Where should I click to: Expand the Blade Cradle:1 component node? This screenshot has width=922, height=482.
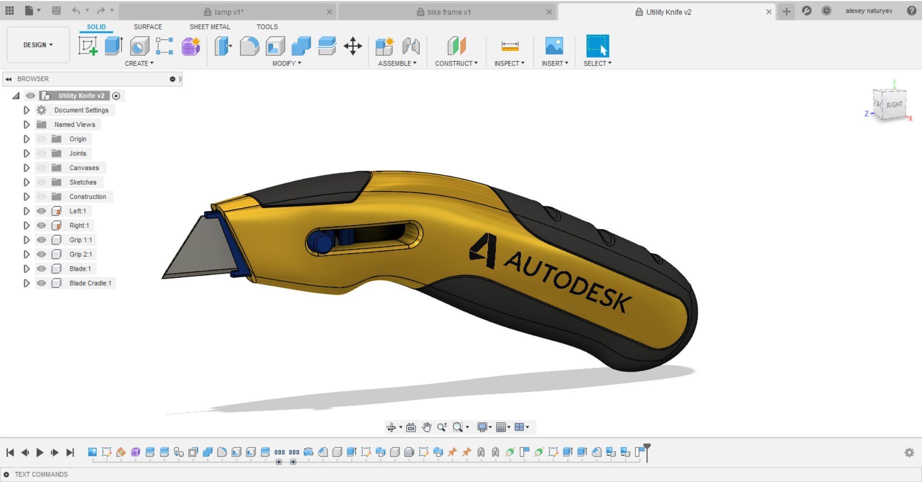pyautogui.click(x=26, y=283)
